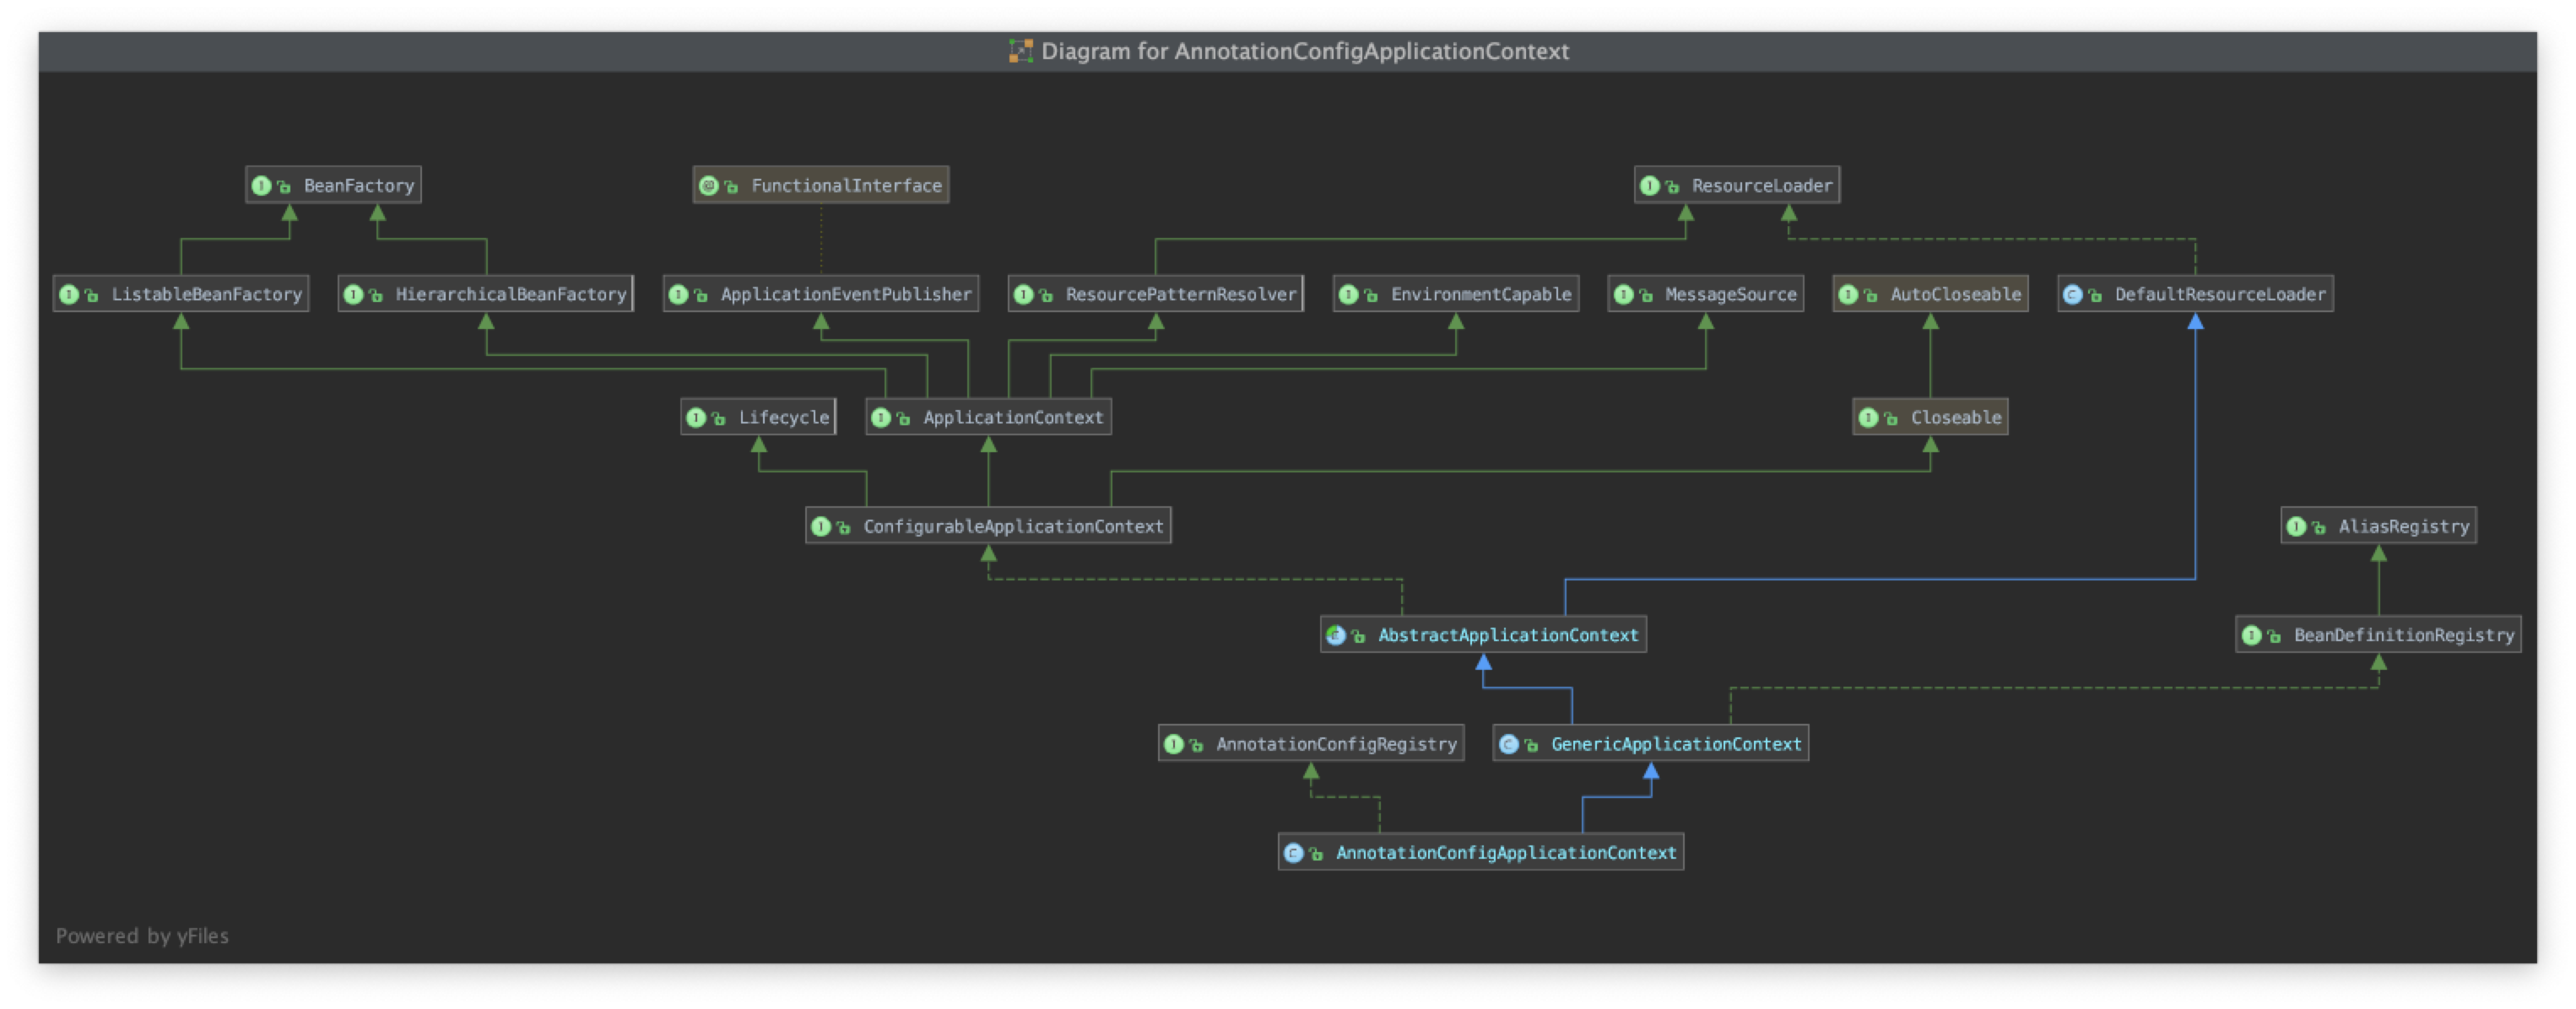Viewport: 2576px width, 1009px height.
Task: Select the ApplicationContext node
Action: point(1012,418)
